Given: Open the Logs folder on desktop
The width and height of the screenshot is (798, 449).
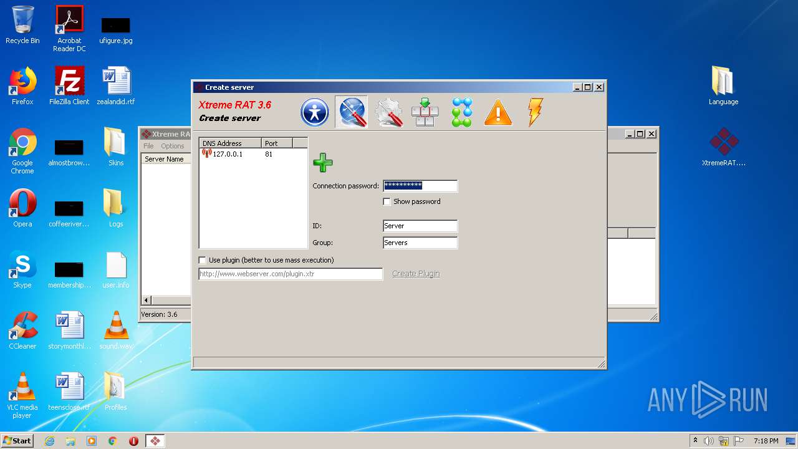Looking at the screenshot, I should pyautogui.click(x=116, y=208).
